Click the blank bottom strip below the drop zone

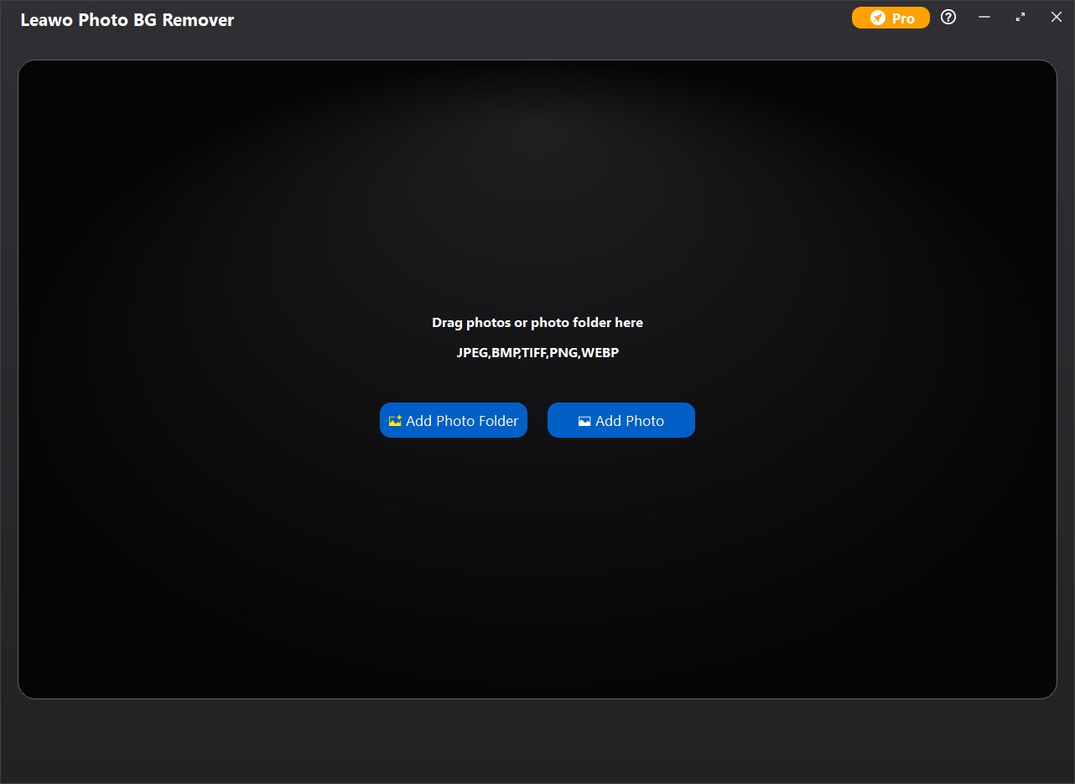click(x=537, y=742)
